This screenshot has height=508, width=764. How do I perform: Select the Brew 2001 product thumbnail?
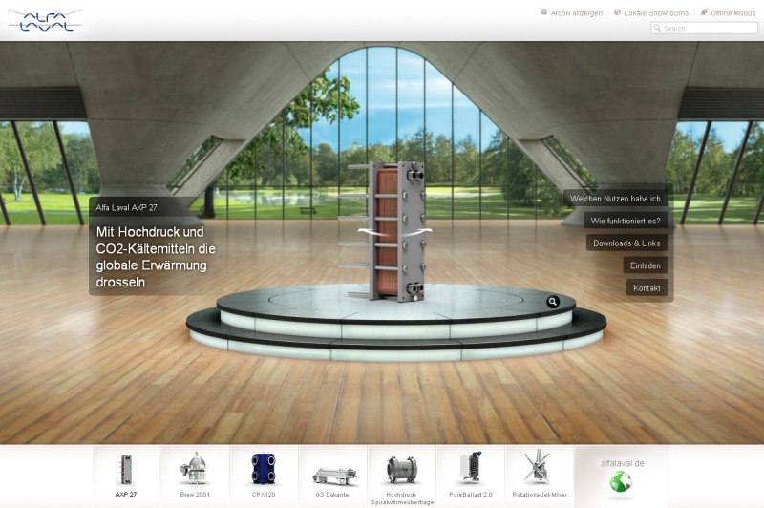[x=195, y=469]
